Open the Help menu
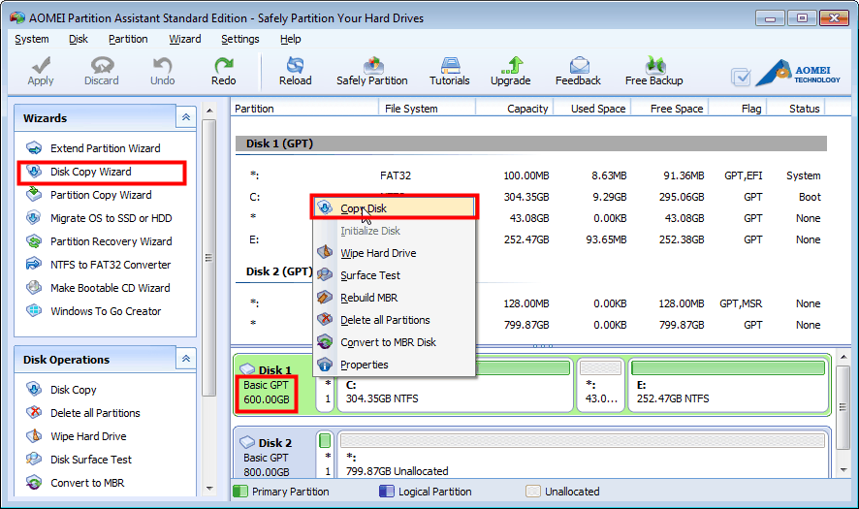The width and height of the screenshot is (859, 509). [290, 39]
